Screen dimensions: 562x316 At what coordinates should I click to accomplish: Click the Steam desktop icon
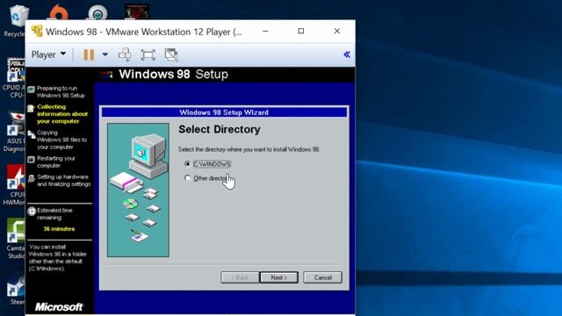pyautogui.click(x=17, y=289)
